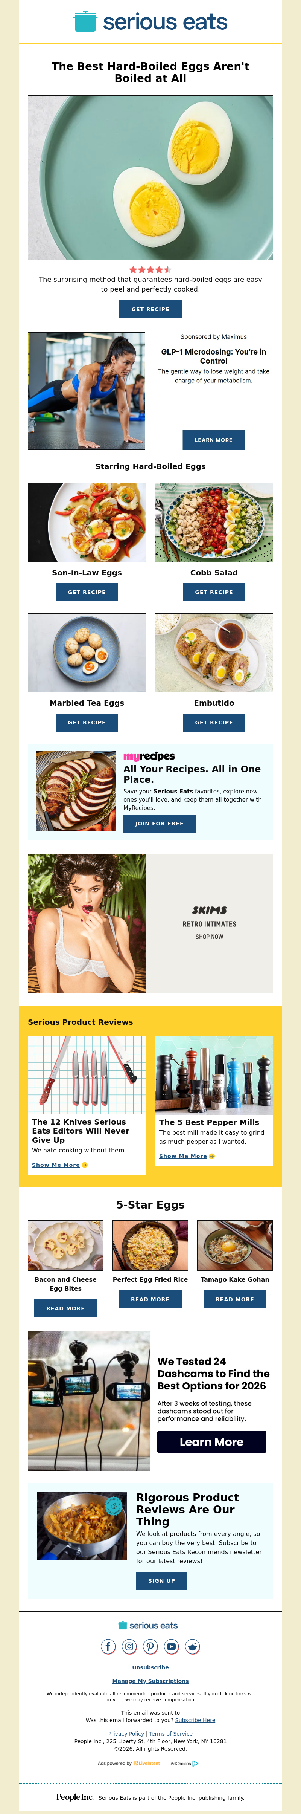Open the Instagram social icon
The height and width of the screenshot is (1814, 301).
point(129,1646)
